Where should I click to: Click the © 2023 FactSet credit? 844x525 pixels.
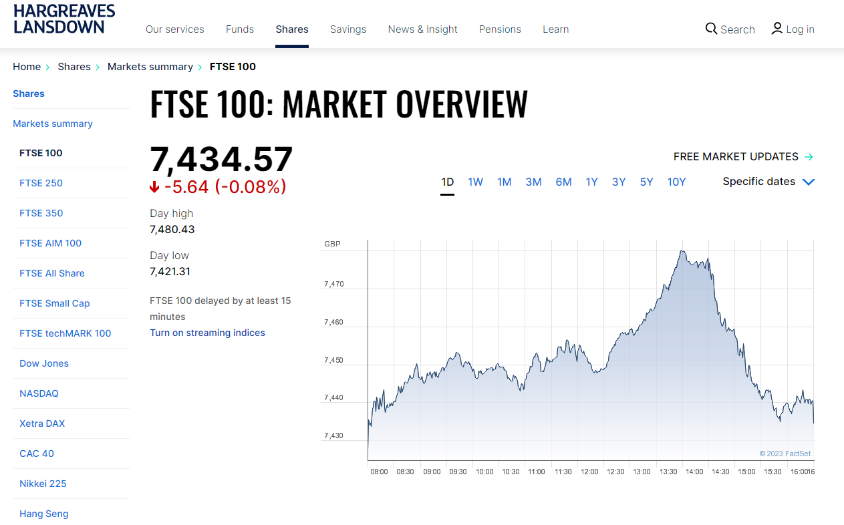785,454
